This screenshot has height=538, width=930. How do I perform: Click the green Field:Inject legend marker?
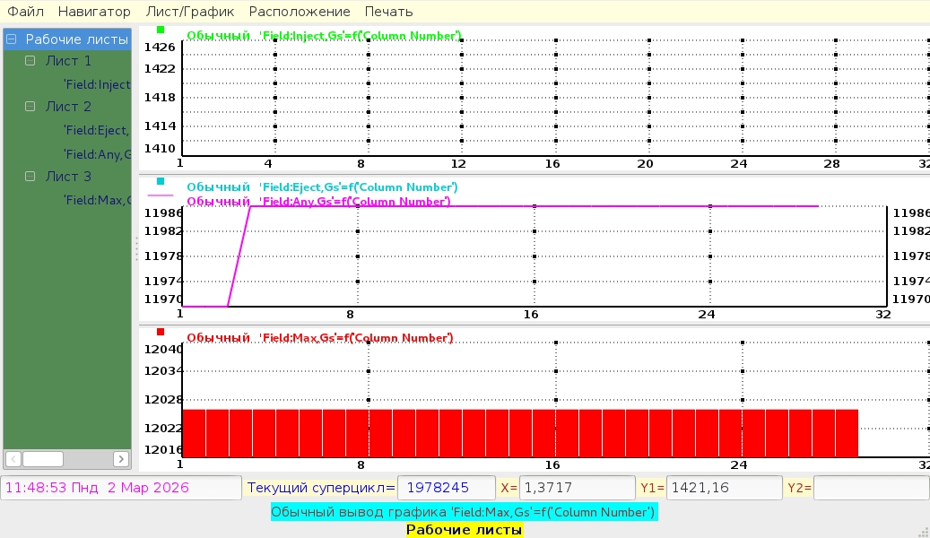coord(161,30)
